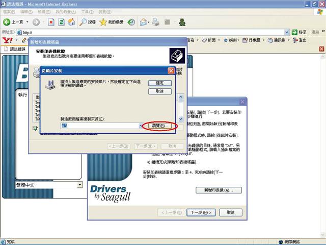
Task: Expand the toolbar overflow chevron beside Links
Action: (x=323, y=31)
